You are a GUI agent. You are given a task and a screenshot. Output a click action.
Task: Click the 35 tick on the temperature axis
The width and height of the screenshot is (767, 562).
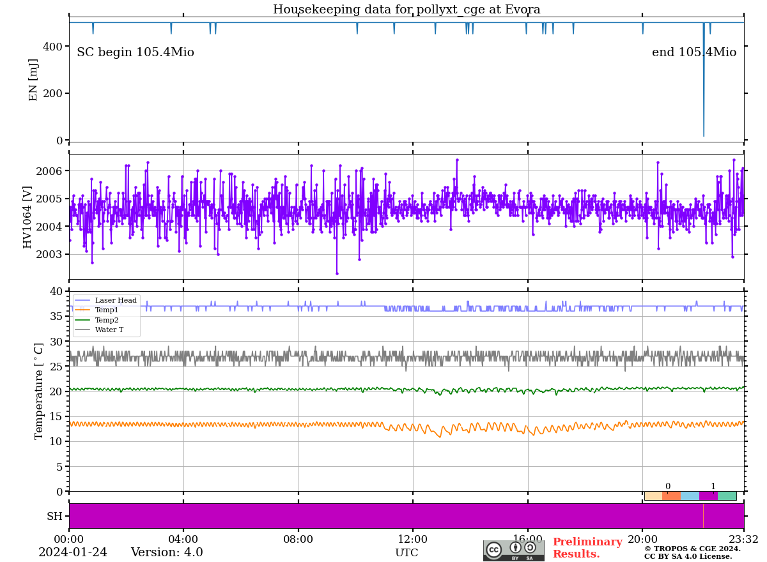pyautogui.click(x=56, y=317)
